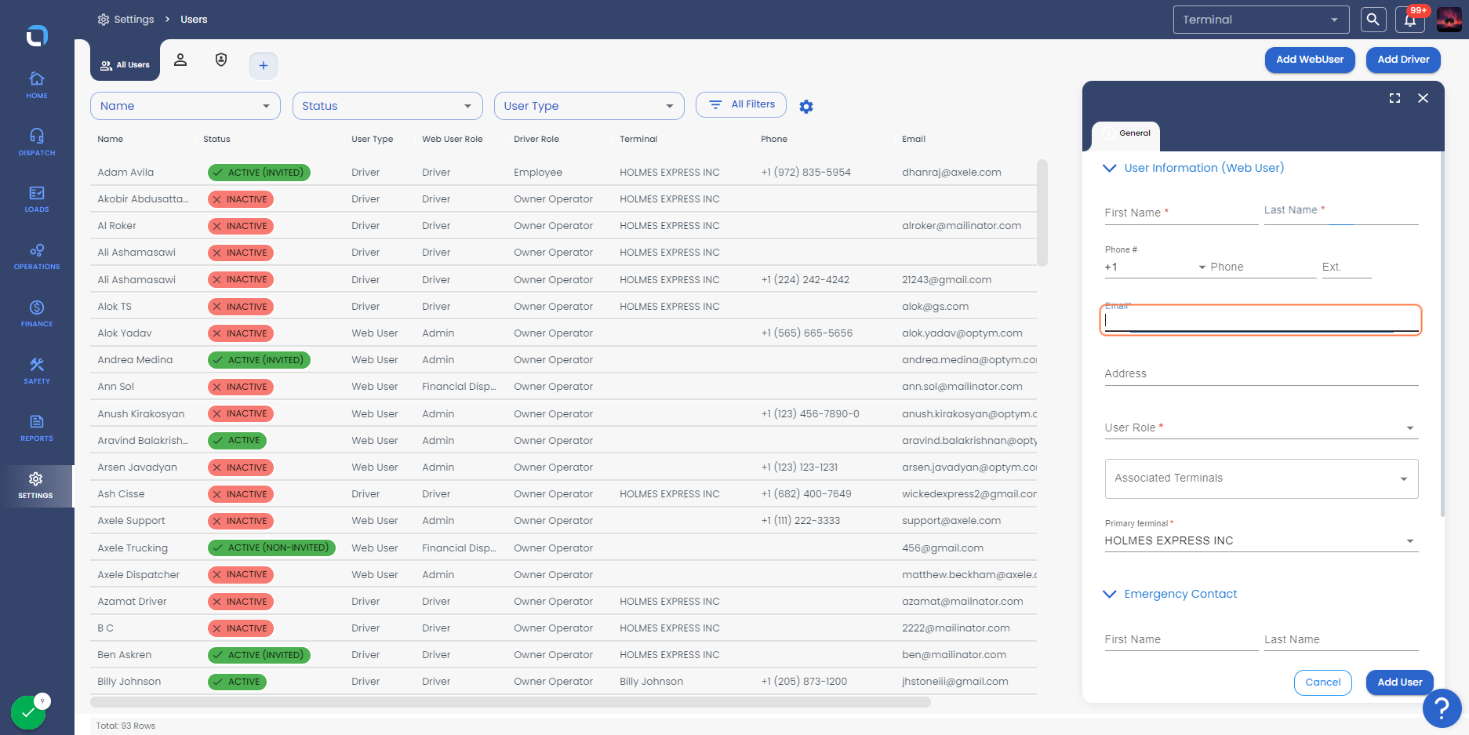This screenshot has width=1469, height=735.
Task: Open the Terminal dropdown in the header
Action: pyautogui.click(x=1261, y=20)
